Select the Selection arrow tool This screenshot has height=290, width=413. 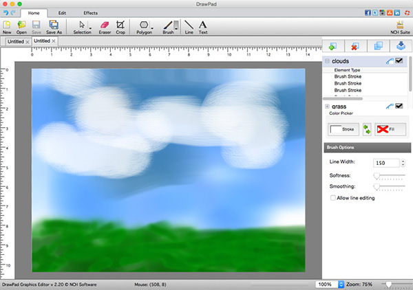coord(82,27)
